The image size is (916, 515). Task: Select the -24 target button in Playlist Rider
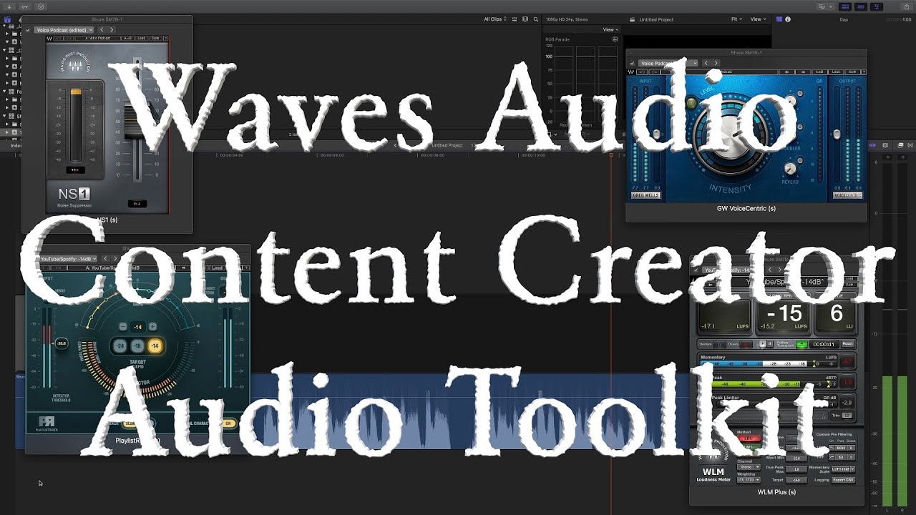click(120, 346)
